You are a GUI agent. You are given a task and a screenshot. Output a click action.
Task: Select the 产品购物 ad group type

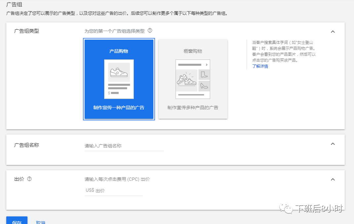pyautogui.click(x=119, y=79)
